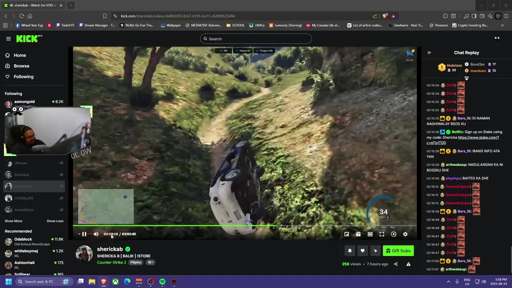Reload the browser page
512x288 pixels.
tap(22, 16)
